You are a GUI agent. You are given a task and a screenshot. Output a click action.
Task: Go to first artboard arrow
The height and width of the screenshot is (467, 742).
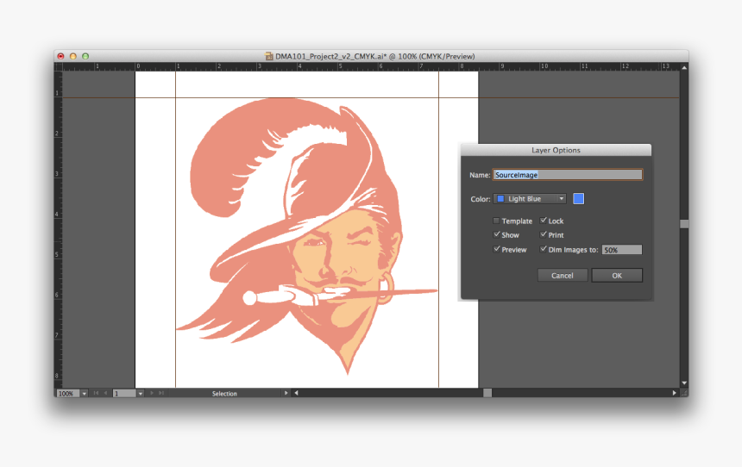point(96,393)
